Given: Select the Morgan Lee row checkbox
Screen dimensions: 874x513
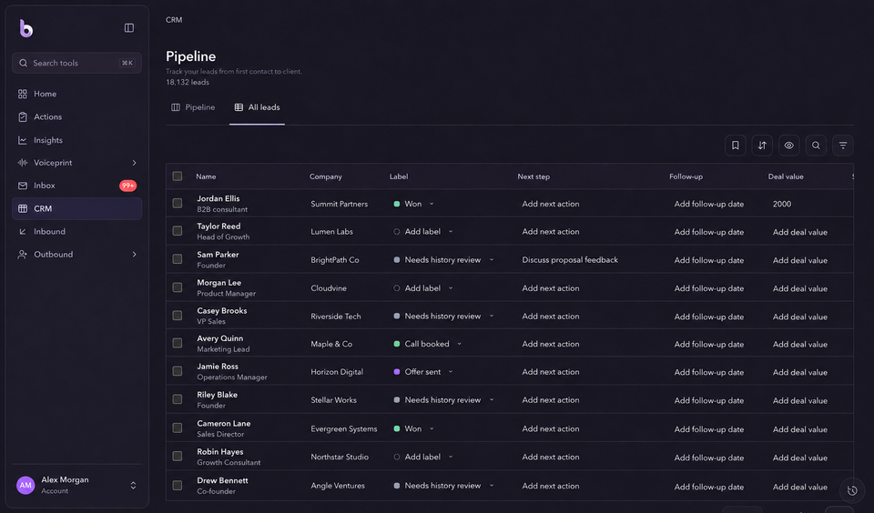Looking at the screenshot, I should point(178,287).
